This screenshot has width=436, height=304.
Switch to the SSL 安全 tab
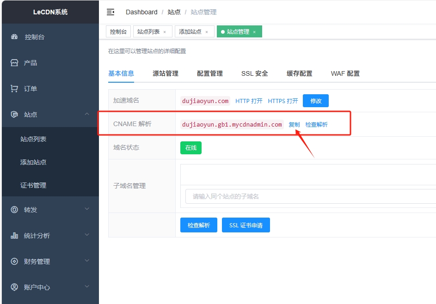(254, 73)
